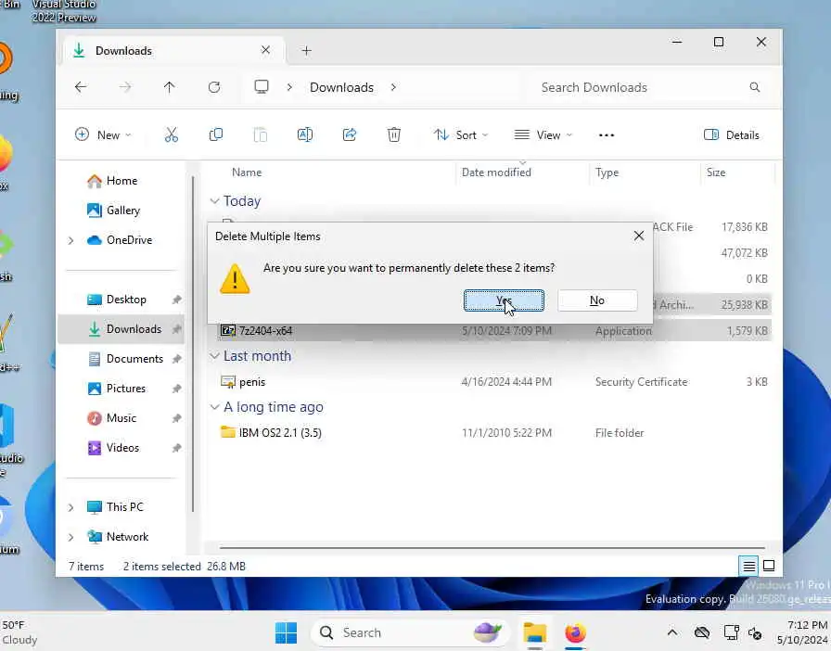Viewport: 831px width, 651px height.
Task: Open the weather widget on taskbar
Action: (20, 632)
